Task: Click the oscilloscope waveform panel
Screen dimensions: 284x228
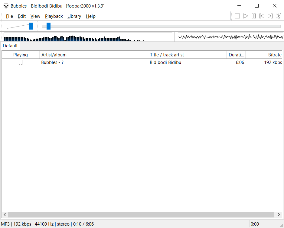Action: point(230,37)
